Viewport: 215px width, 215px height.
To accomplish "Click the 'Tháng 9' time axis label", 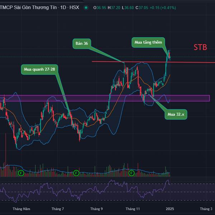I will pyautogui.click(x=96, y=209).
